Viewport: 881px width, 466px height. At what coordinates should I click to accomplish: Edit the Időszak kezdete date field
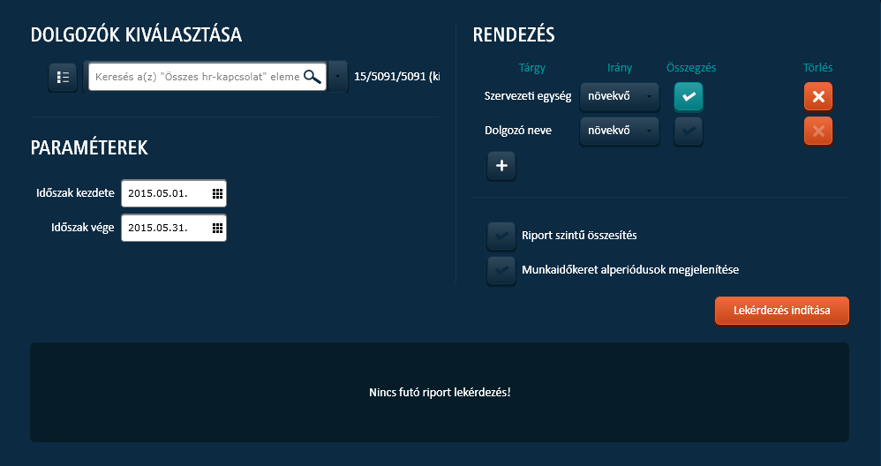coord(174,193)
